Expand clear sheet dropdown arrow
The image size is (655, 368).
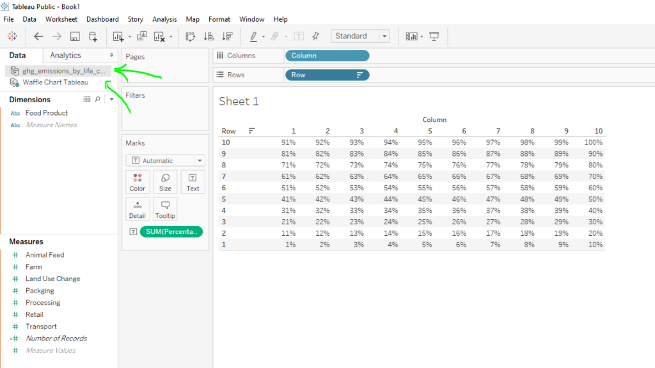[170, 36]
